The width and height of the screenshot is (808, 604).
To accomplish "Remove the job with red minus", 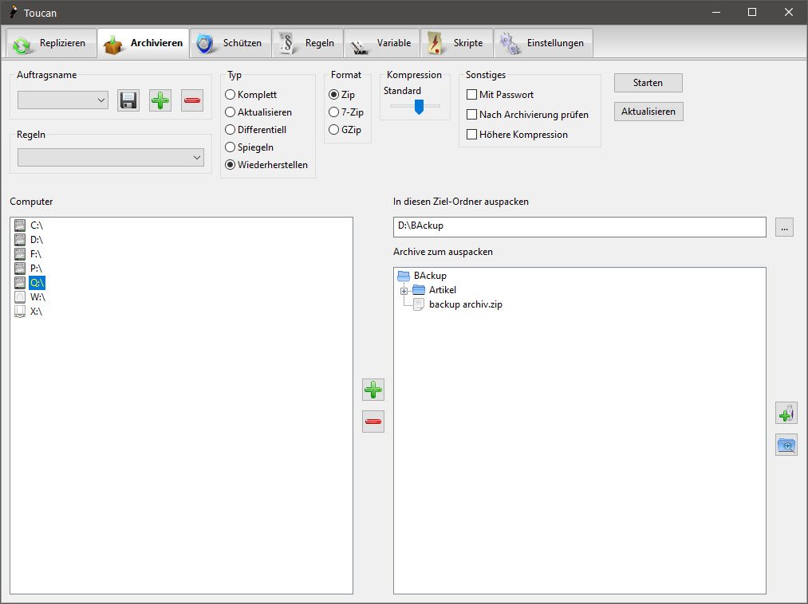I will pos(192,100).
